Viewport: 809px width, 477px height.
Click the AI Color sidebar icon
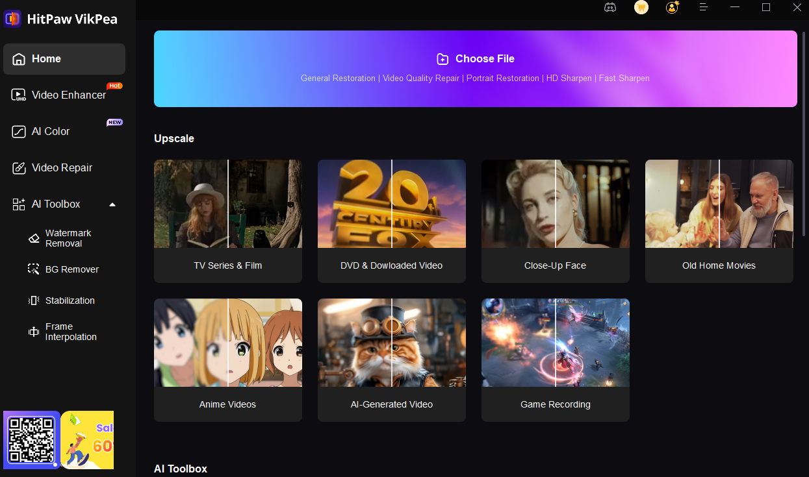19,132
